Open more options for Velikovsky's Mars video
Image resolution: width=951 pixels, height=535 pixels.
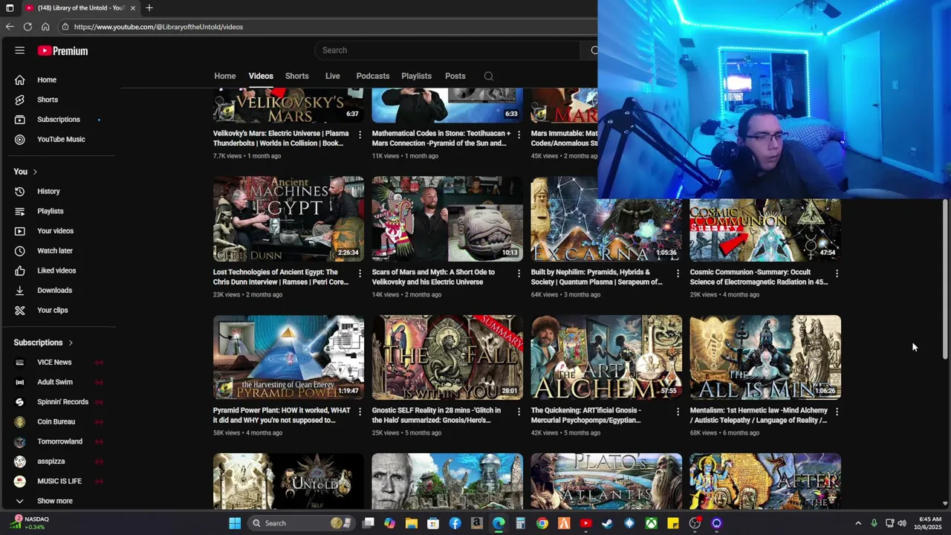[360, 134]
